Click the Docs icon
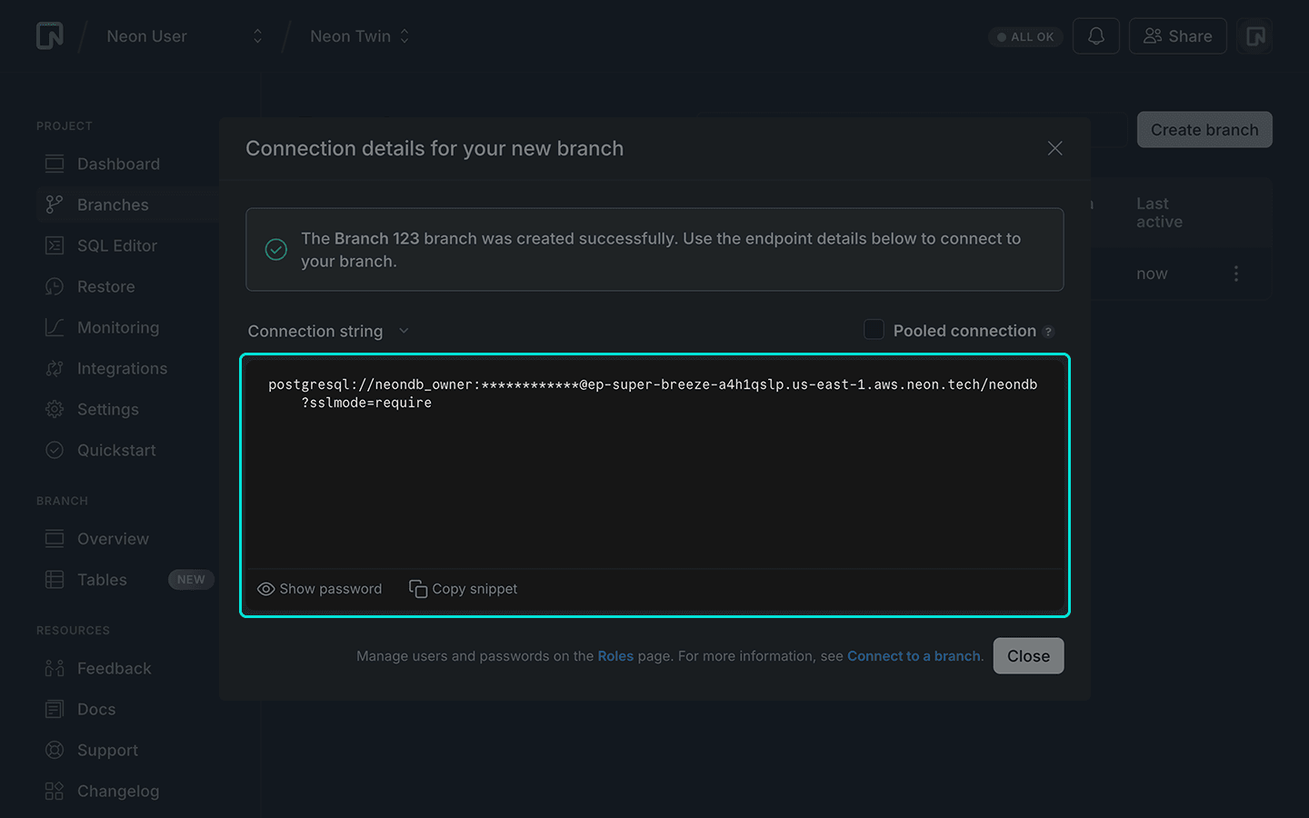 click(x=55, y=709)
